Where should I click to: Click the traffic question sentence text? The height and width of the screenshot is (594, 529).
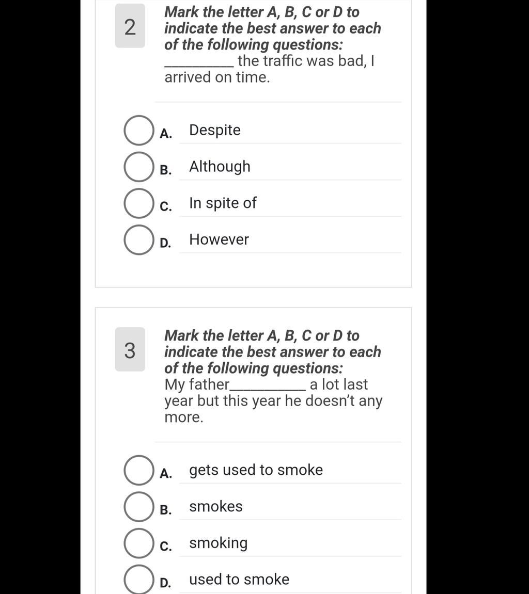pos(270,69)
